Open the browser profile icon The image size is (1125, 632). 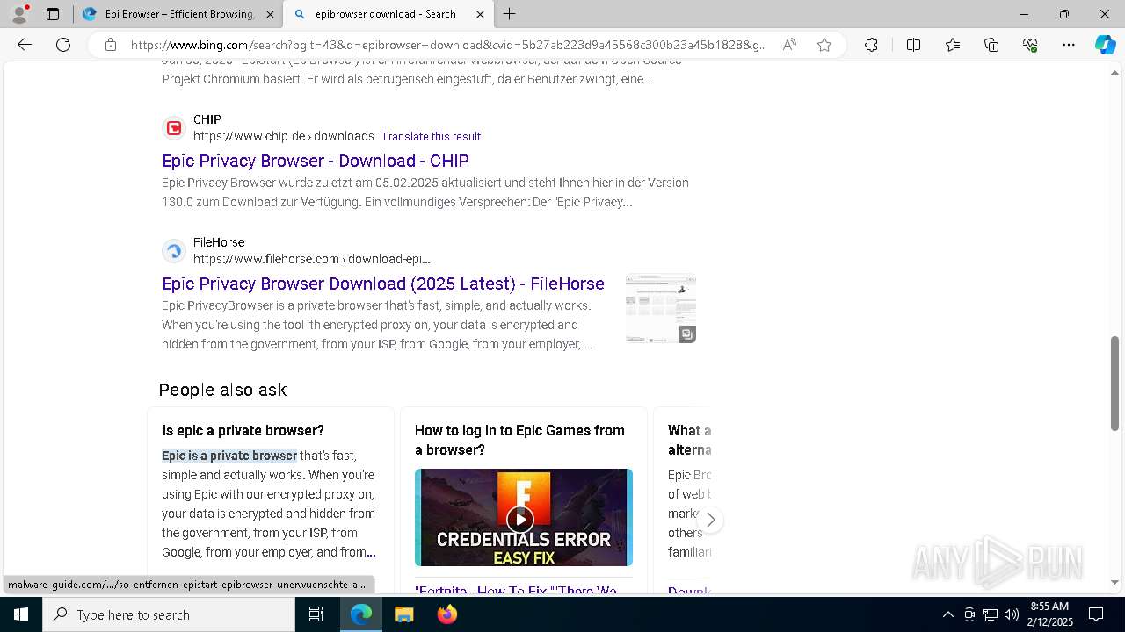click(19, 14)
